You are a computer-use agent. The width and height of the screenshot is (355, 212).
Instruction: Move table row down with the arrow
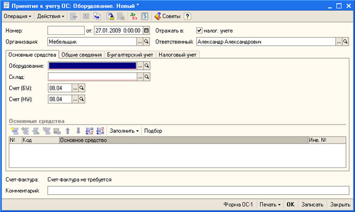78,131
